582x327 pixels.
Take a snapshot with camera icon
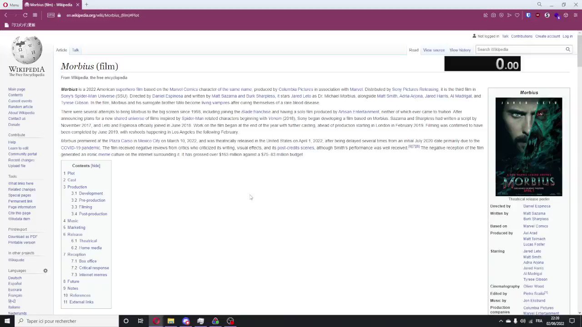494,15
